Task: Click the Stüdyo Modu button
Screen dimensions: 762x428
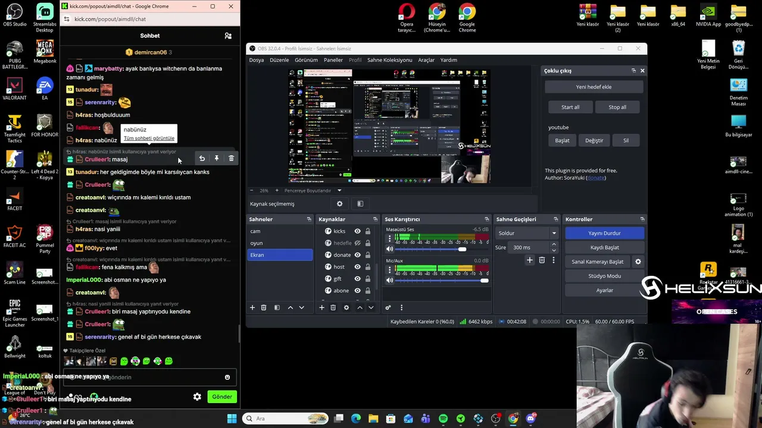Action: point(604,276)
